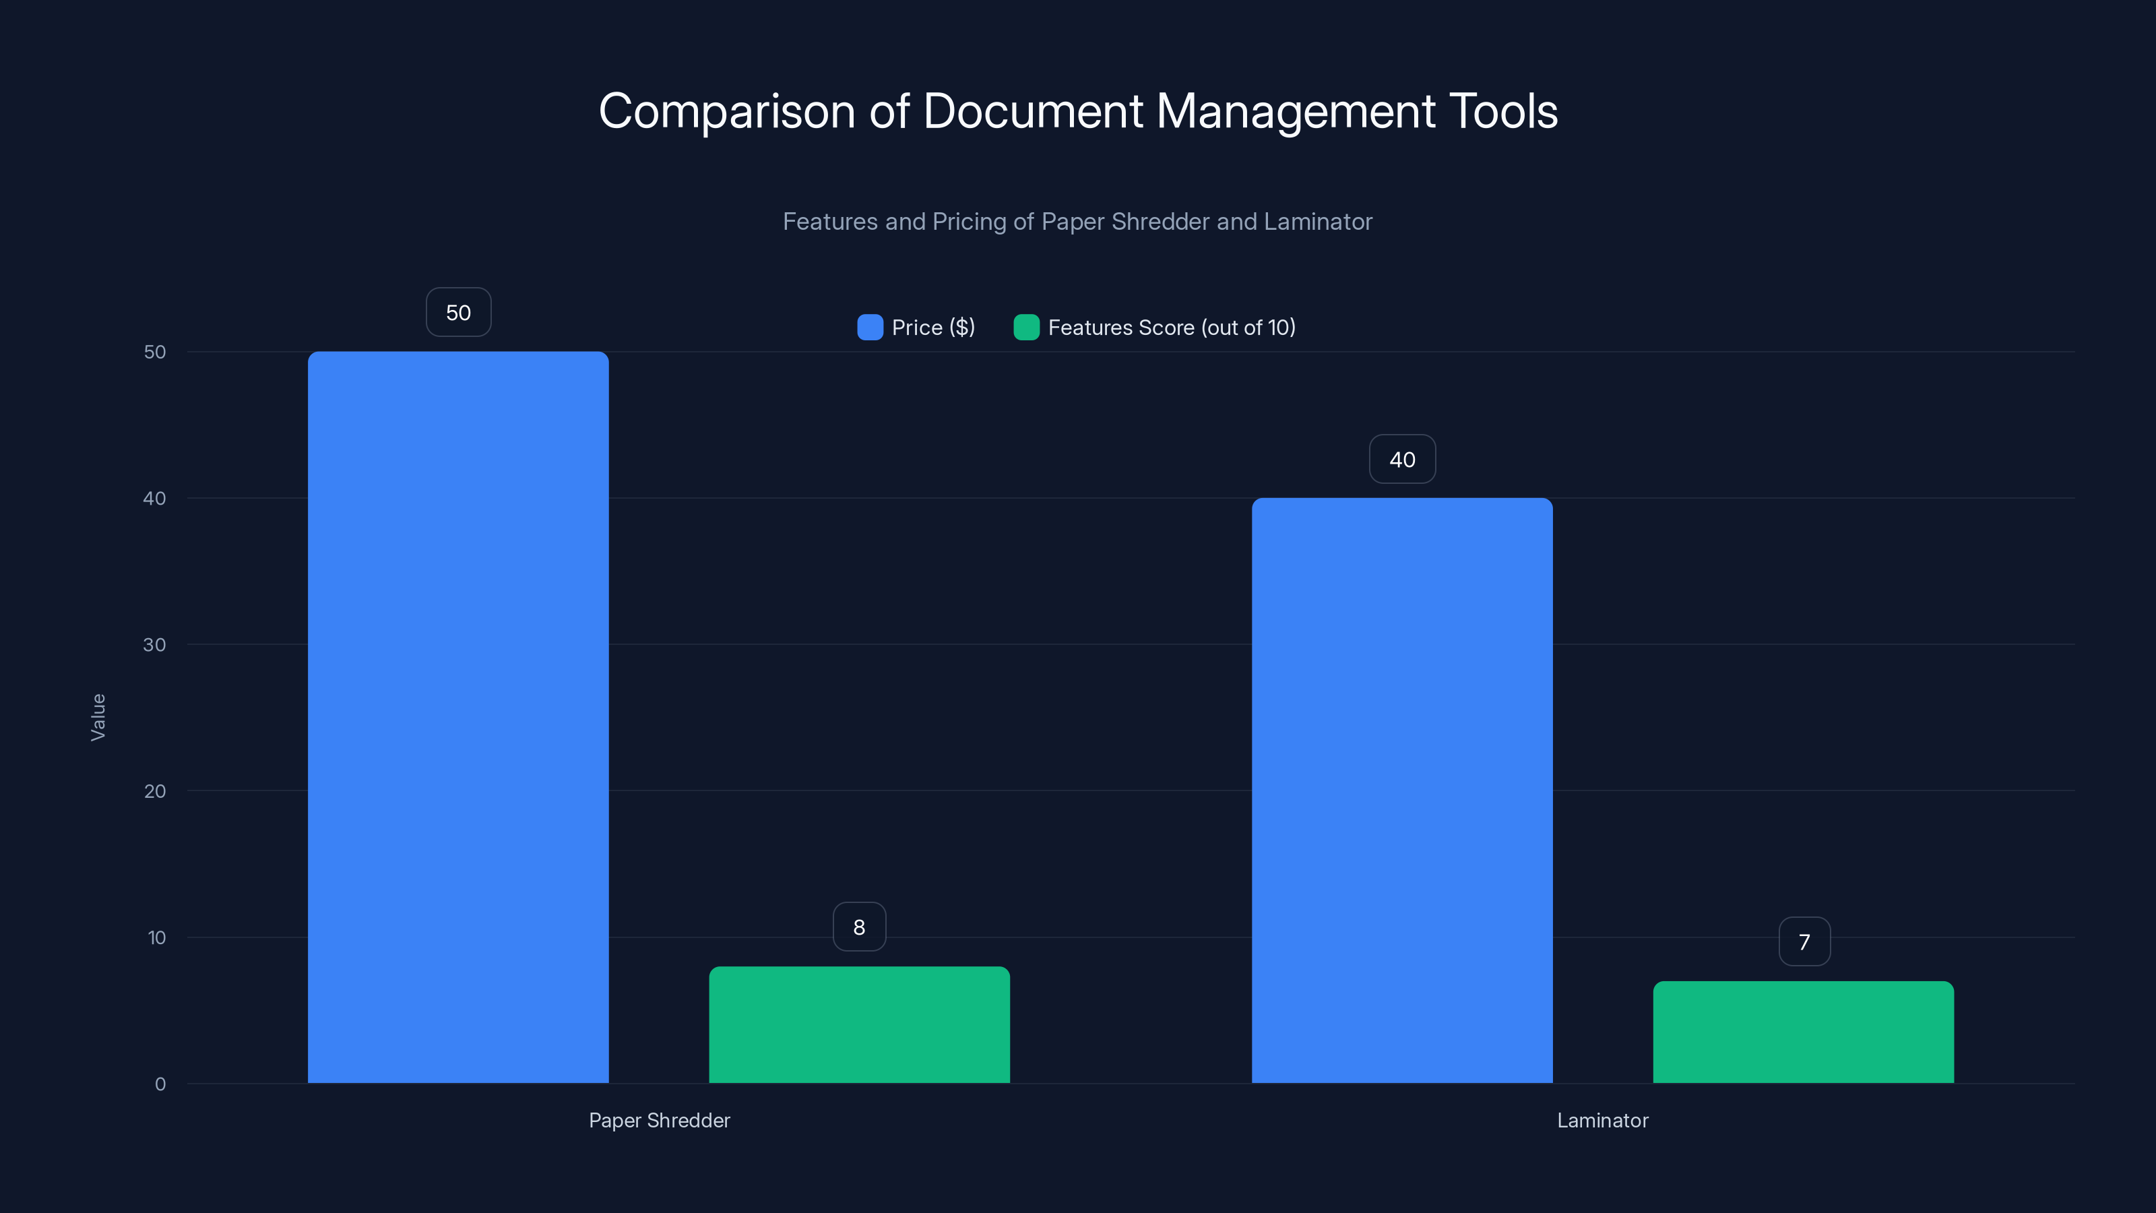The width and height of the screenshot is (2156, 1213).
Task: Select the Paper Shredder features score bar
Action: click(x=860, y=1024)
